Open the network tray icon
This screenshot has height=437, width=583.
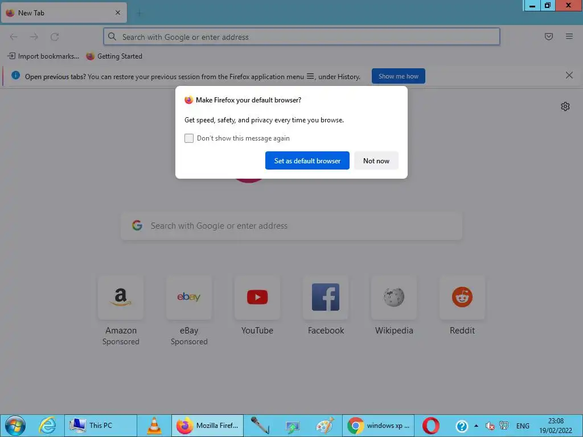[x=504, y=426]
